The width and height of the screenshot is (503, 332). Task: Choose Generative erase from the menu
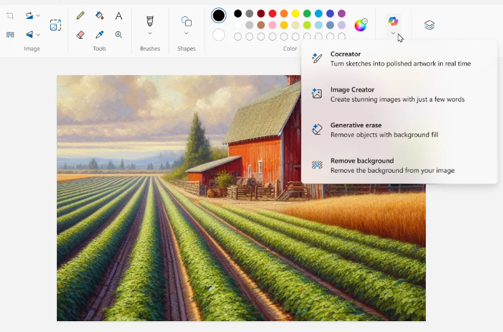click(x=399, y=129)
